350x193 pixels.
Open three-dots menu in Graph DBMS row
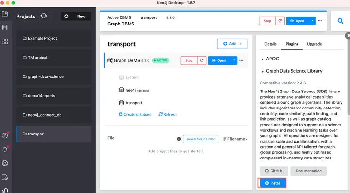[x=241, y=60]
